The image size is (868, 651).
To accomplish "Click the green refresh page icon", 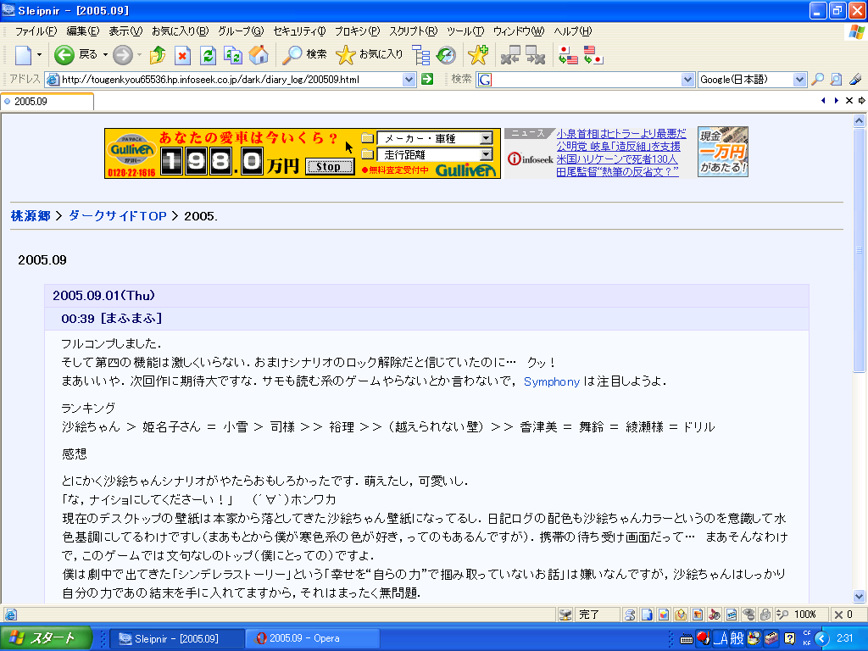I will (208, 56).
